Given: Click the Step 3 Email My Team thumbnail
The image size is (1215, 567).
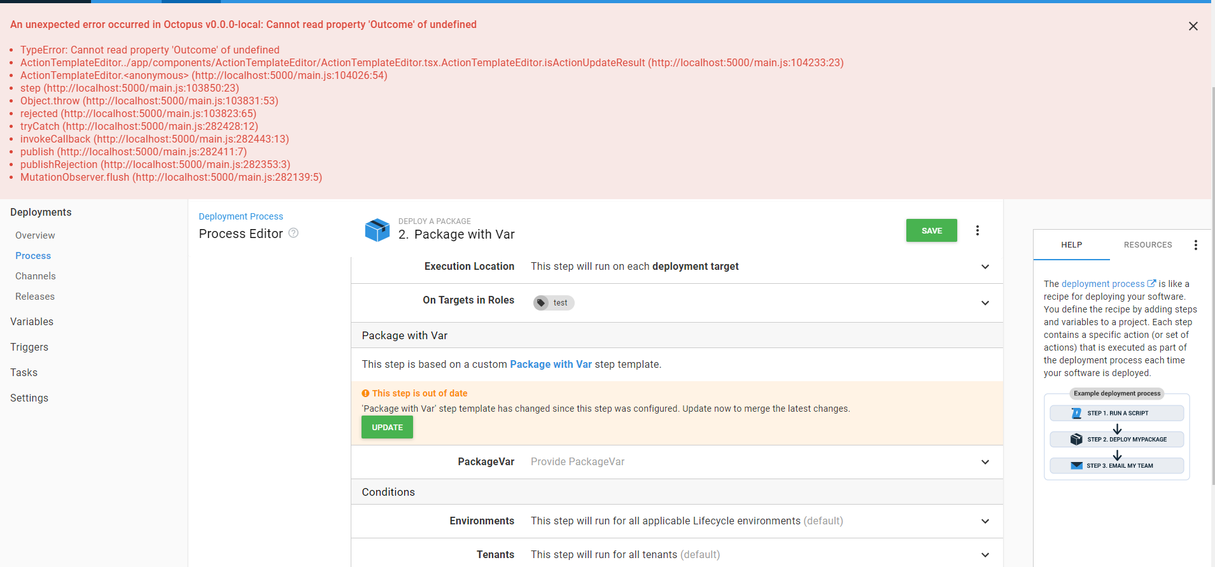Looking at the screenshot, I should [1116, 465].
